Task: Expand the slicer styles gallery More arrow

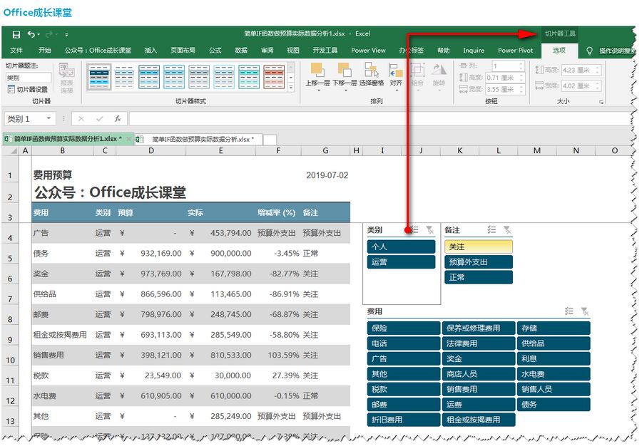Action: click(x=291, y=87)
